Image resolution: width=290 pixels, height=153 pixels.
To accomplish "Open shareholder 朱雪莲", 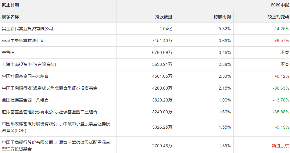I will point(8,52).
